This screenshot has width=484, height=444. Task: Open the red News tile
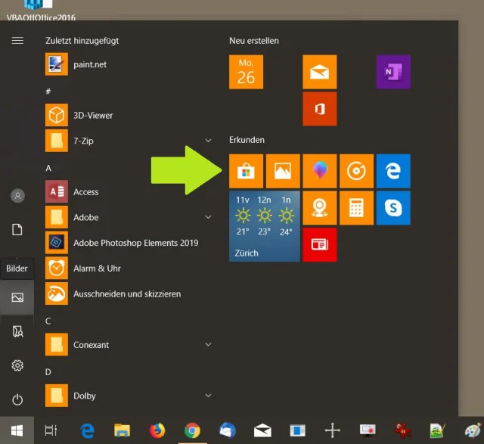(x=319, y=244)
